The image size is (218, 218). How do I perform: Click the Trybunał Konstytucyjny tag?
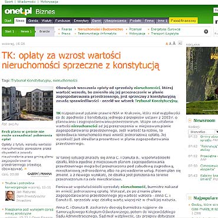[x=31, y=81]
